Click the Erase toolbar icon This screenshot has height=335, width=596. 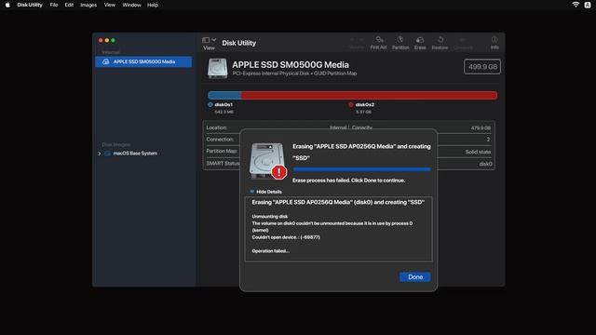click(420, 44)
